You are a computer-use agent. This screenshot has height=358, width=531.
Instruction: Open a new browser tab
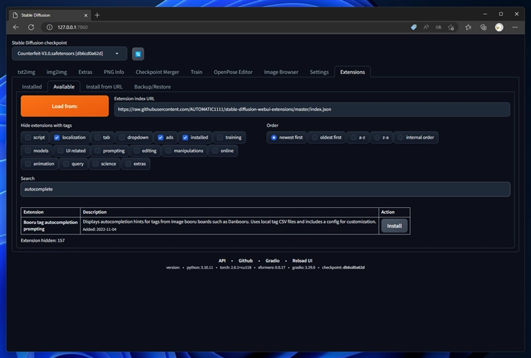(x=97, y=15)
